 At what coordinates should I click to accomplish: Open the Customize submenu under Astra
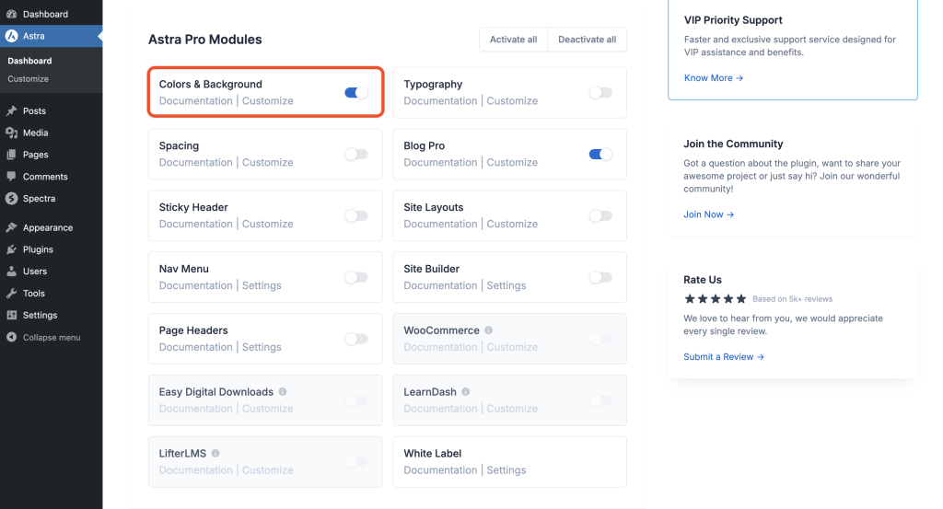pos(28,79)
